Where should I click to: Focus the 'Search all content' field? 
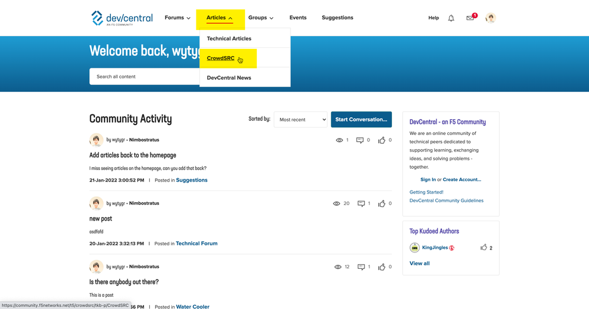(145, 77)
